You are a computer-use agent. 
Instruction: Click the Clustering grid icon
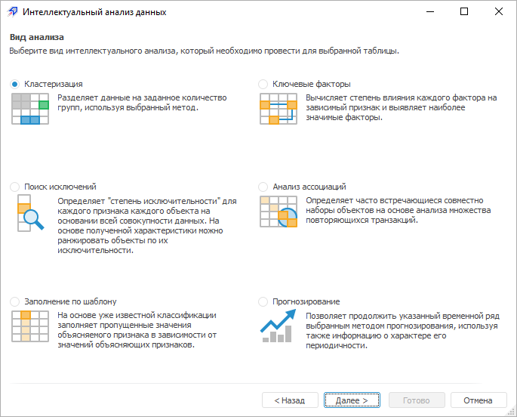click(30, 109)
